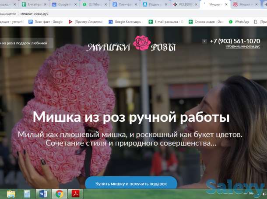Viewport: 267px width, 199px height.
Task: Open the WhatsApp bookmark
Action: 239,22
